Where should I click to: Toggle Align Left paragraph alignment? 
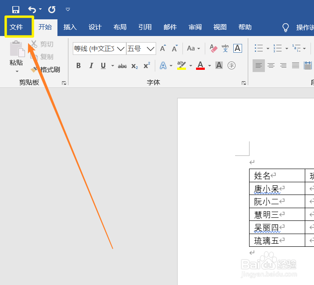click(x=259, y=65)
